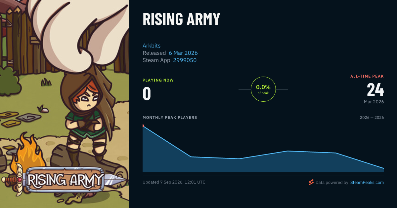Click the chart line's final data point
The image size is (397, 208).
(384, 168)
